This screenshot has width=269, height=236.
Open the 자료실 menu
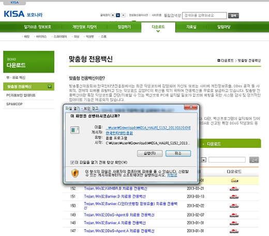click(x=191, y=27)
